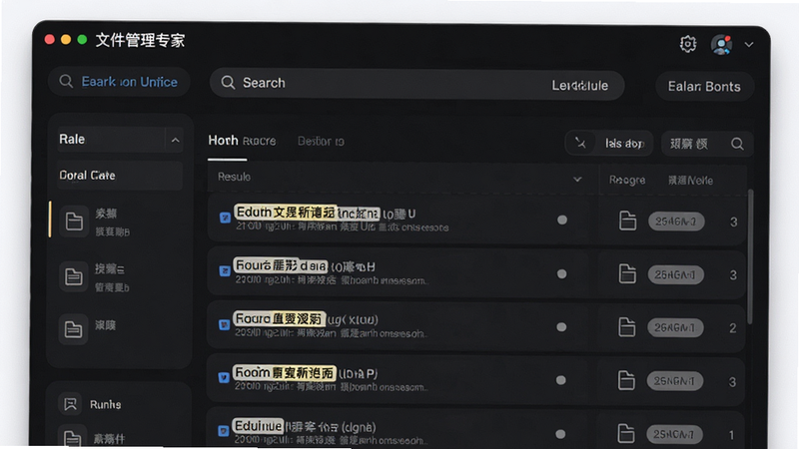
Task: Toggle checkbox on the Eduinue row
Action: point(223,431)
